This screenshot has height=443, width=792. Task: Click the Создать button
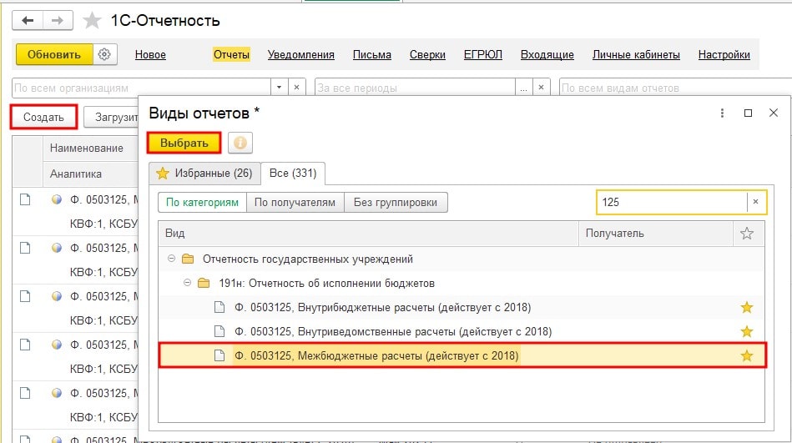(x=44, y=117)
